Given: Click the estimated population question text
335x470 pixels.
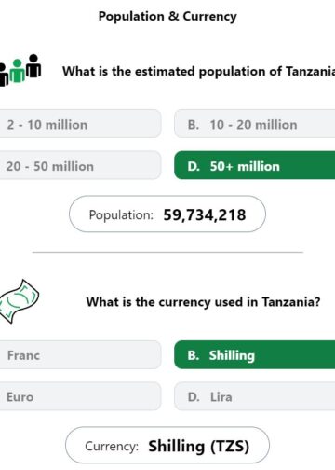Looking at the screenshot, I should point(198,71).
